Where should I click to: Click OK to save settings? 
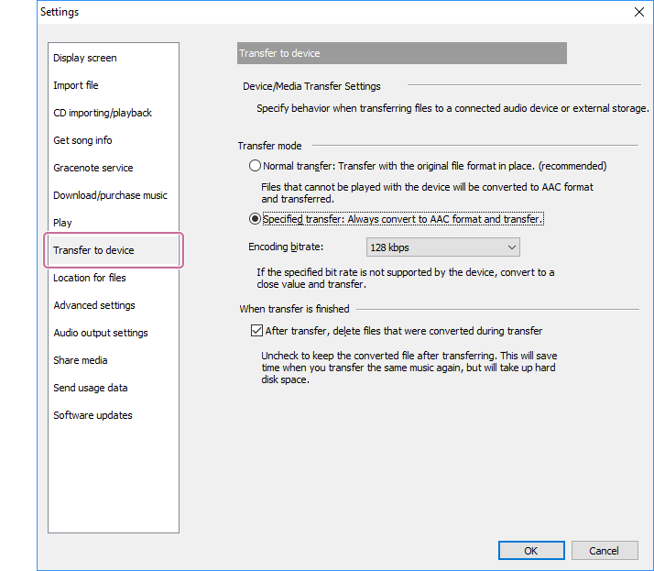(x=531, y=551)
